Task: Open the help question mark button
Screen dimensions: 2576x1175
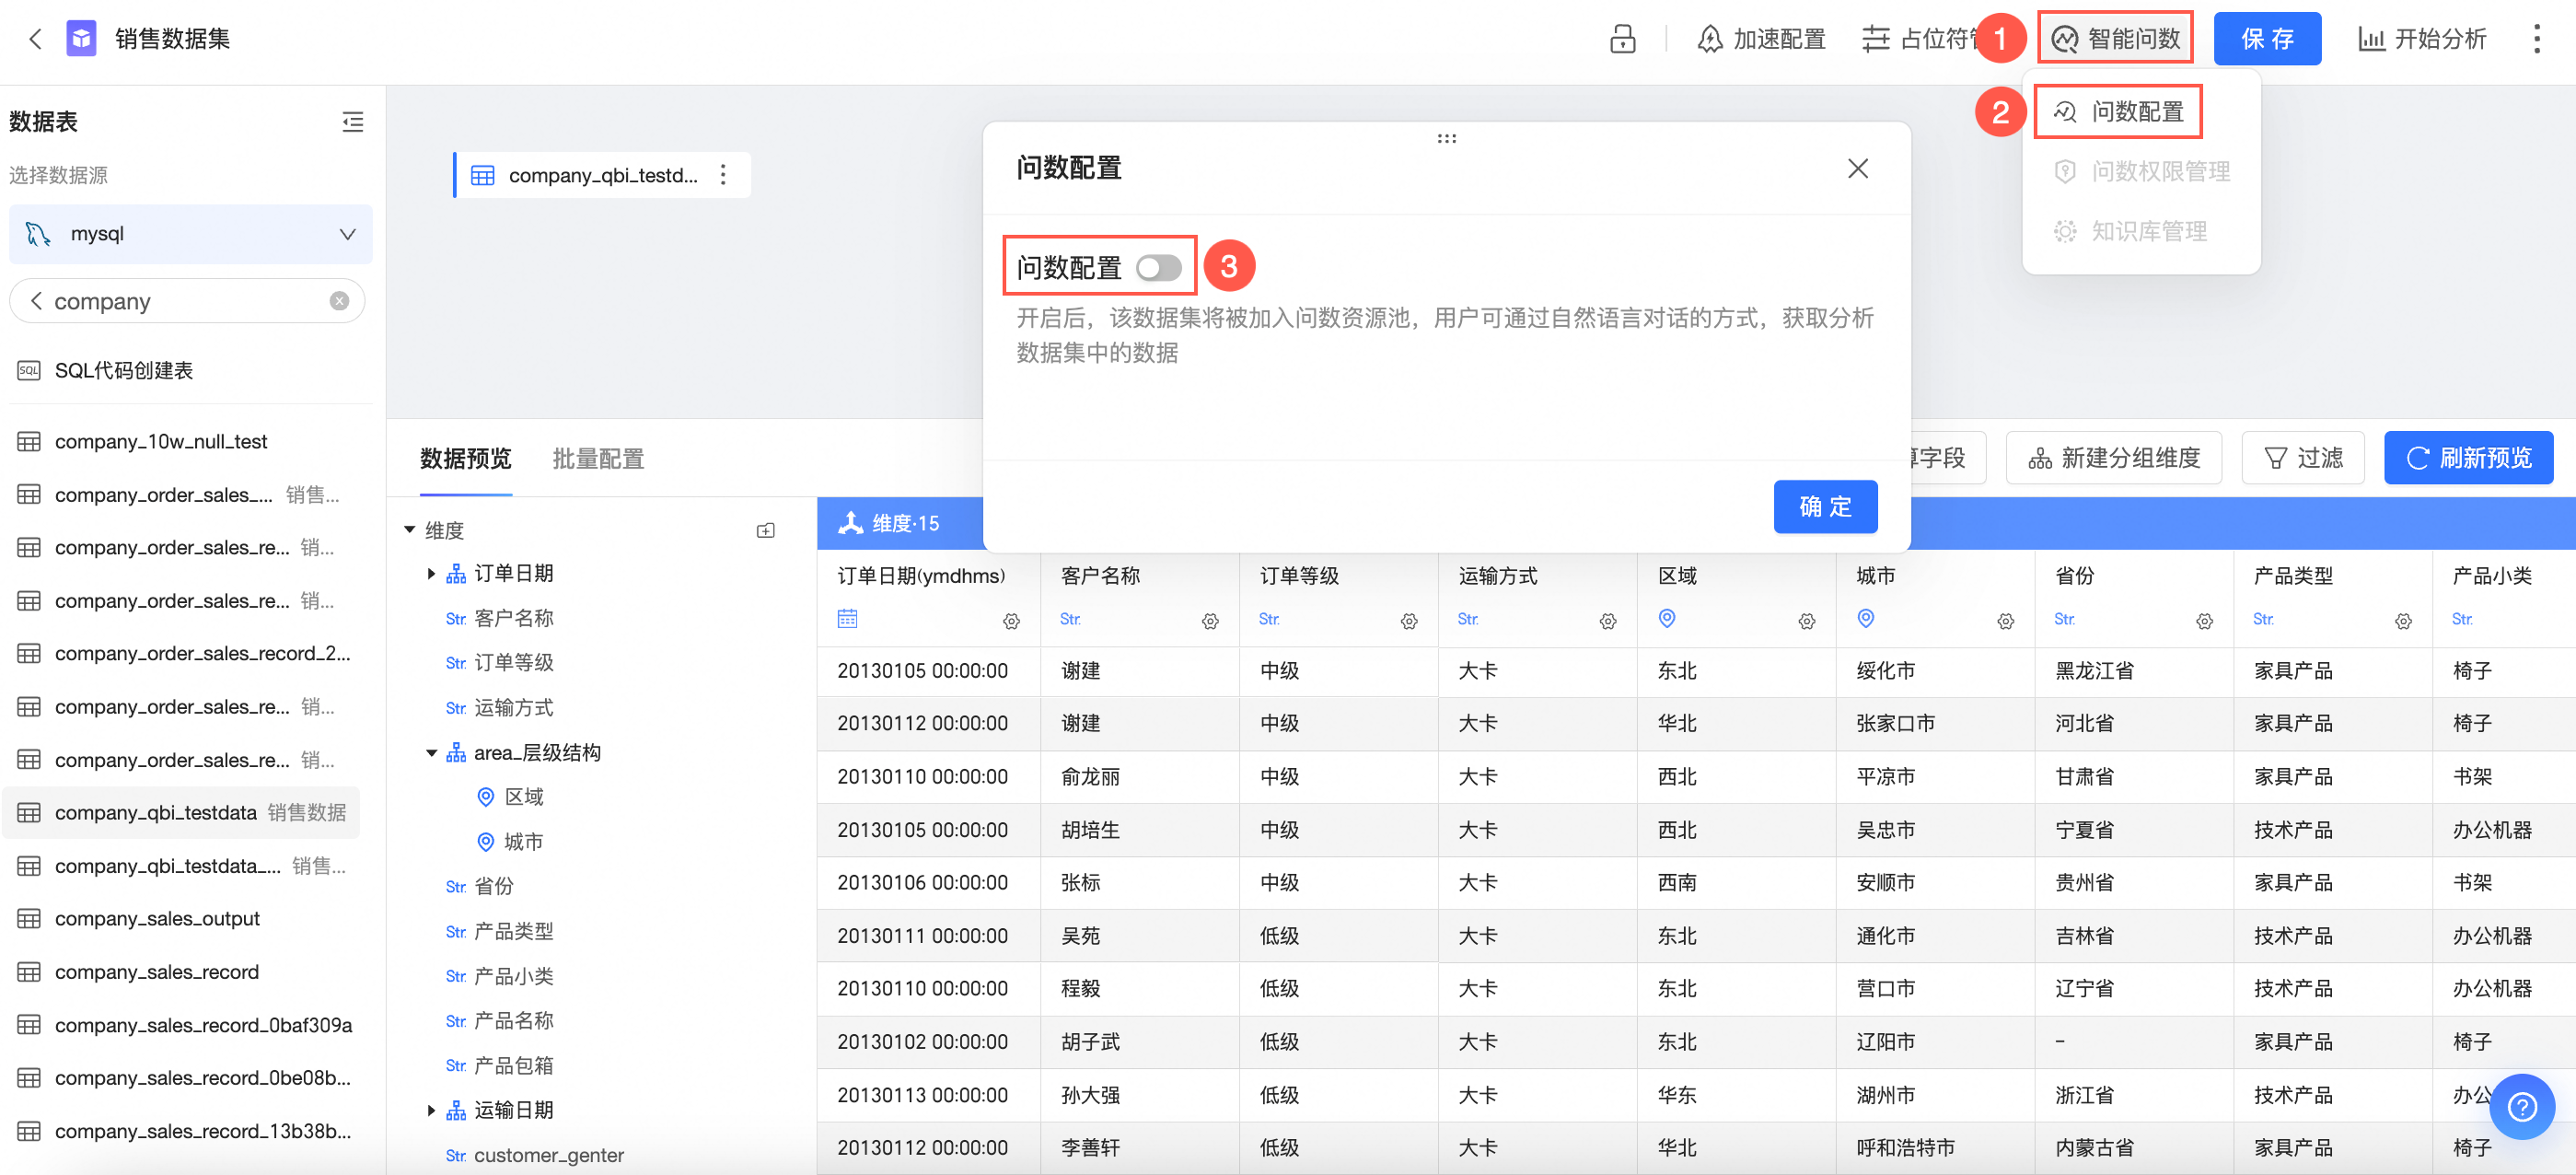Action: tap(2522, 1107)
